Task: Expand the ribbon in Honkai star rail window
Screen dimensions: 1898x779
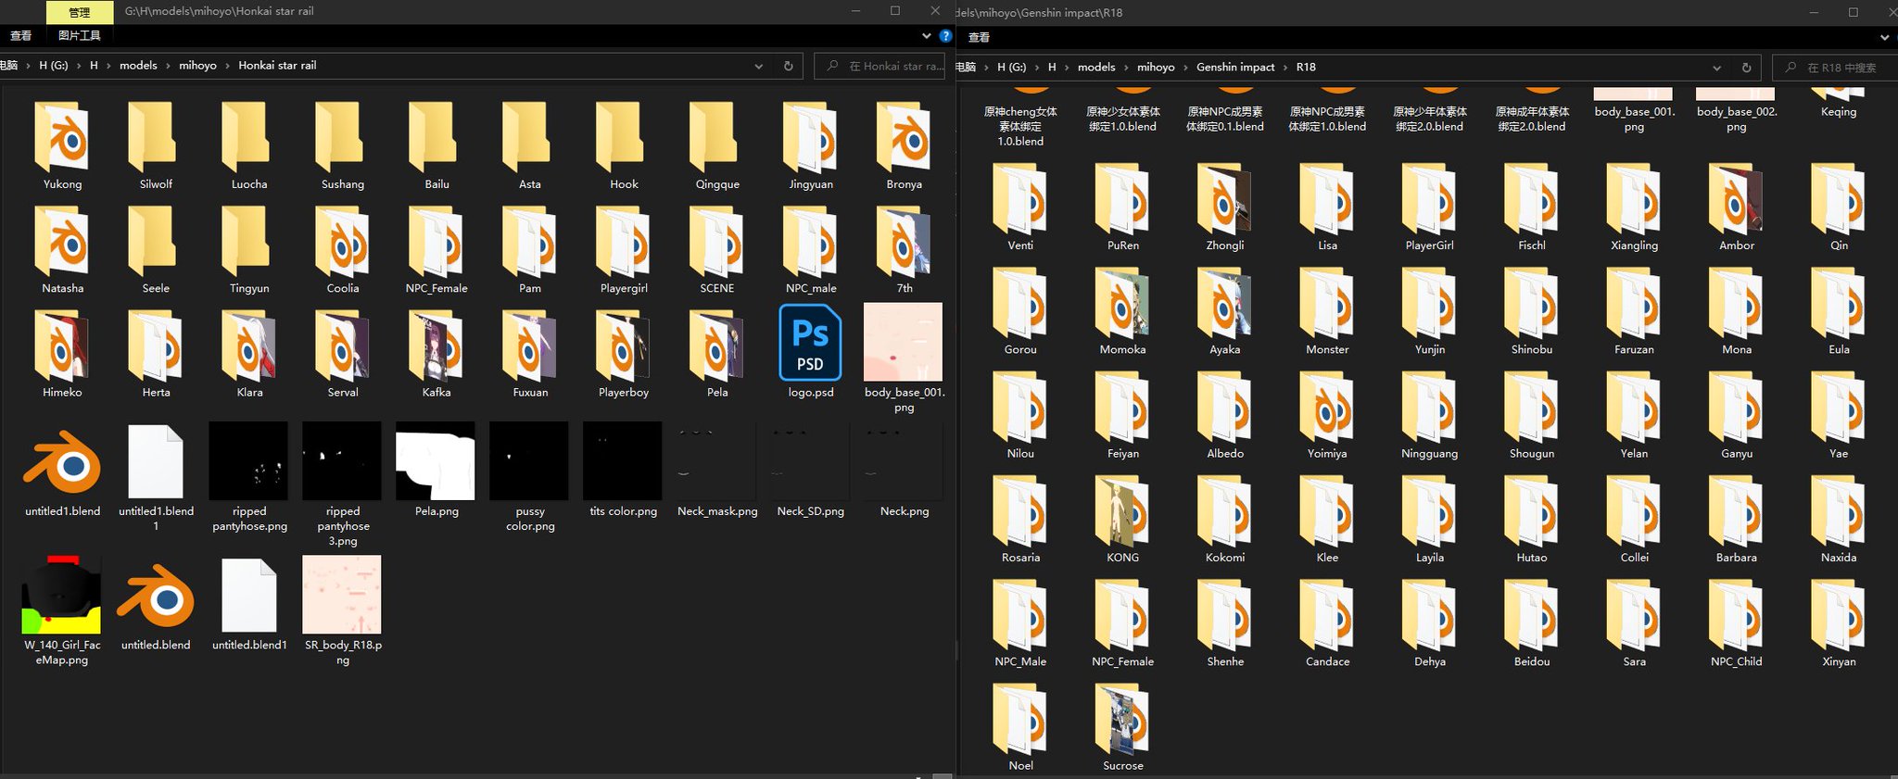Action: coord(926,36)
